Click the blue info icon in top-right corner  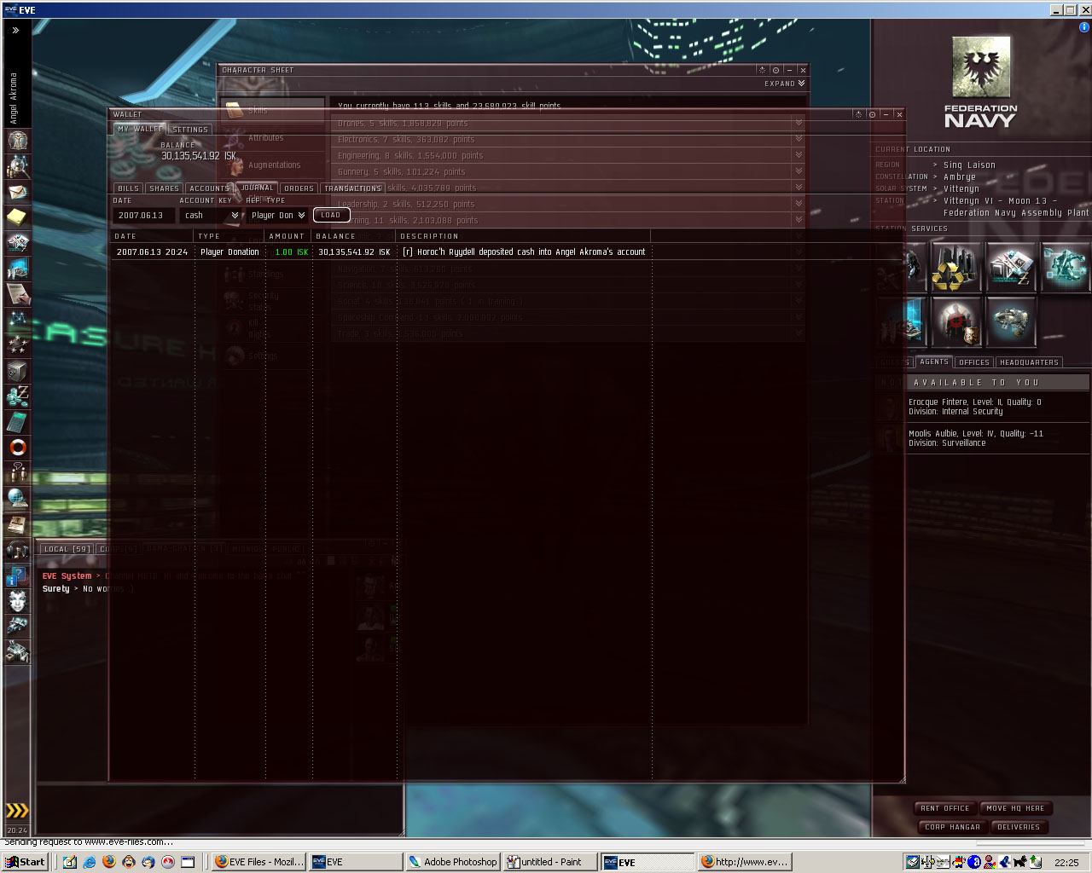(1084, 27)
